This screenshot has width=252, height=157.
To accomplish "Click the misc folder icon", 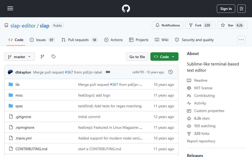I will pos(11,95).
